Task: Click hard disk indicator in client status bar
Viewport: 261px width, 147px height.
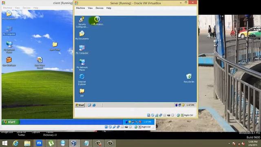Action: [106, 127]
